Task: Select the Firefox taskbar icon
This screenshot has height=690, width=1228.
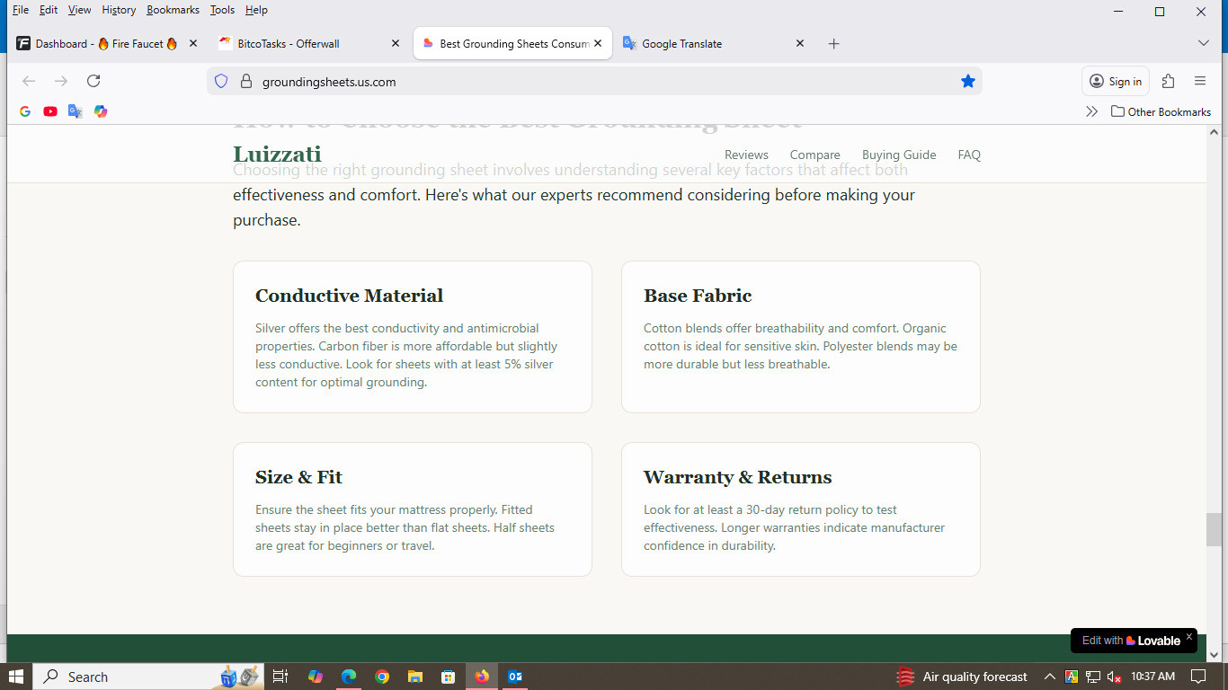Action: (482, 677)
